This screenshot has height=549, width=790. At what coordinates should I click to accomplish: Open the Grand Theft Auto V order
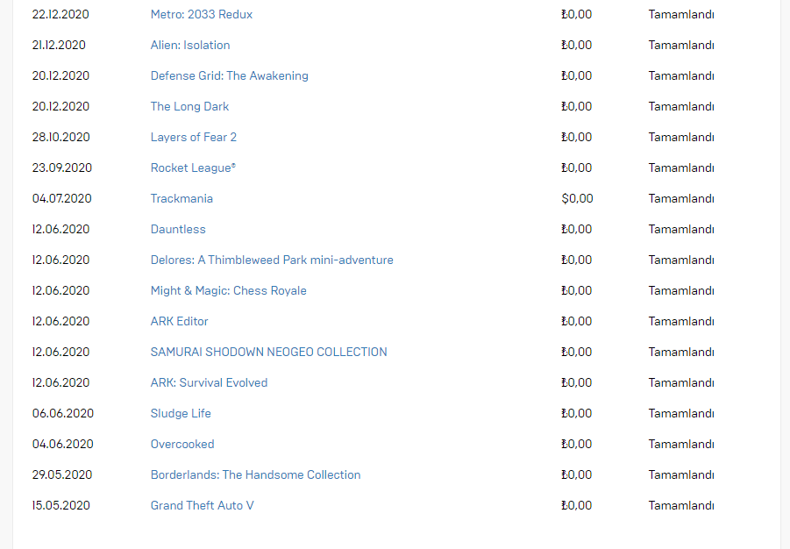[x=202, y=506]
